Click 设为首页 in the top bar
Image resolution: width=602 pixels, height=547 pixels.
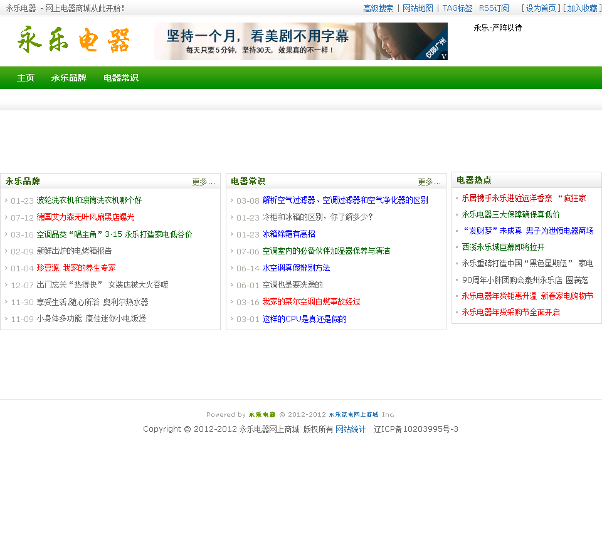click(x=541, y=8)
